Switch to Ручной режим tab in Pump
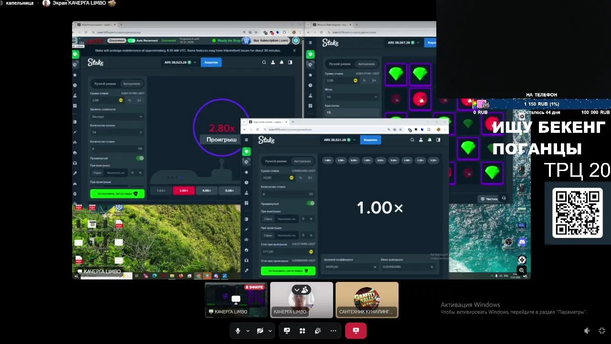611x344 pixels. [105, 83]
